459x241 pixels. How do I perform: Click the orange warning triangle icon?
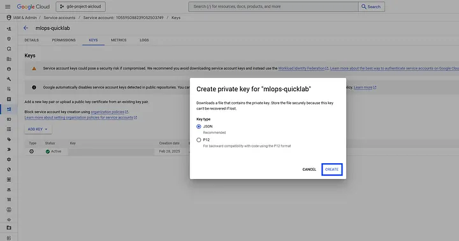[x=34, y=68]
